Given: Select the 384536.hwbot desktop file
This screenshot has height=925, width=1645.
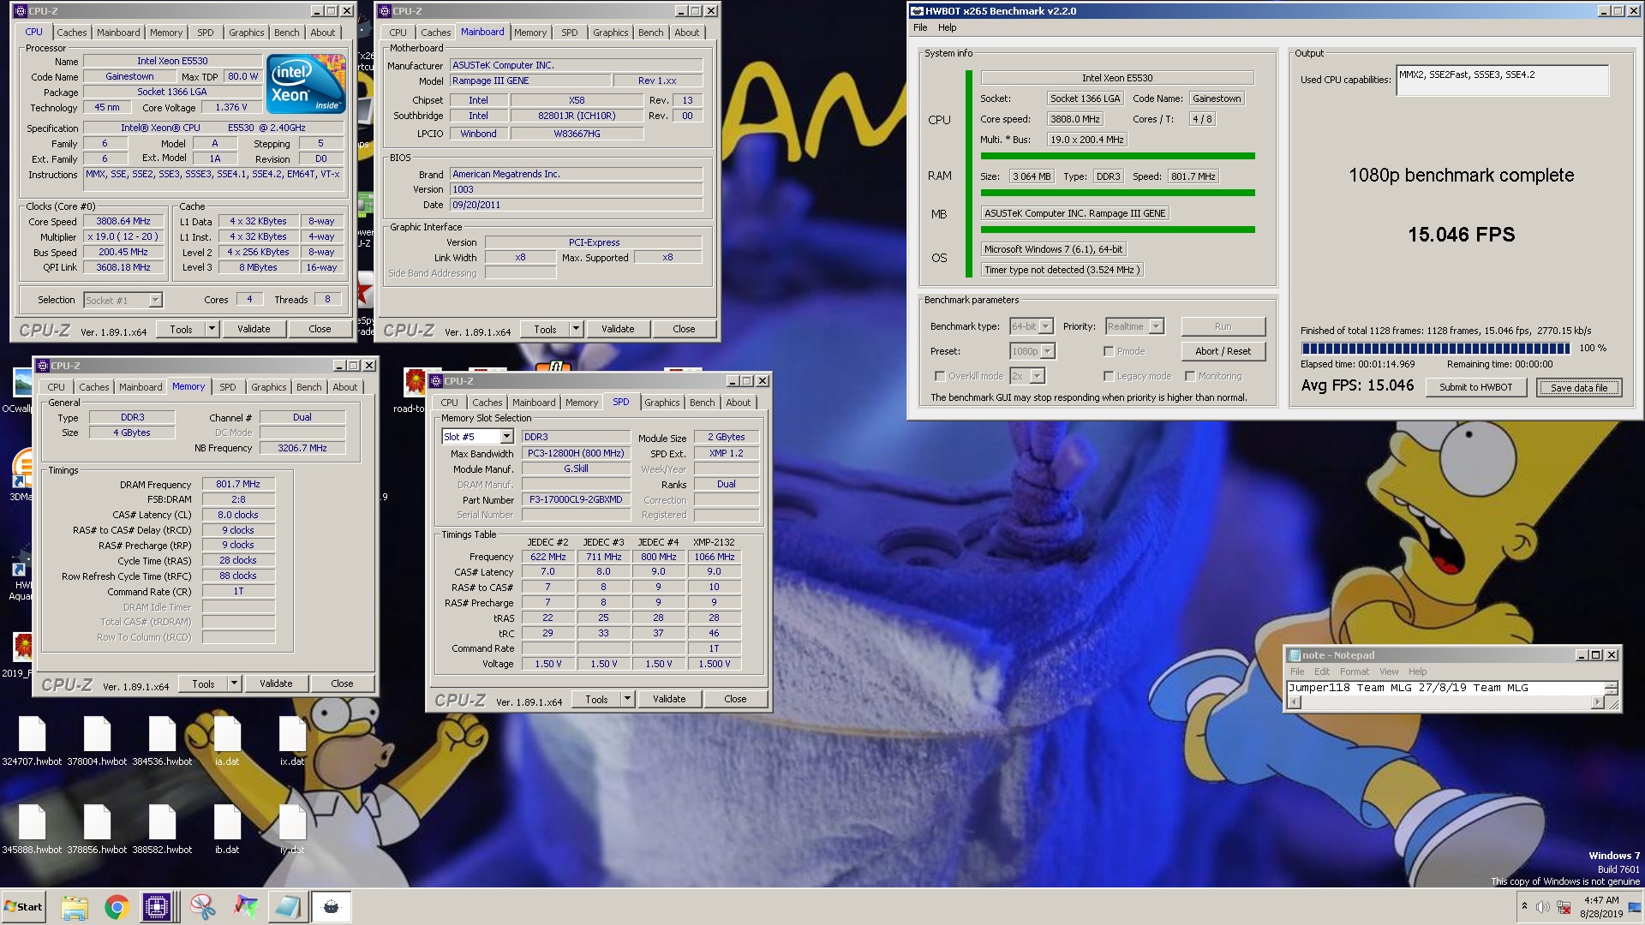Looking at the screenshot, I should 162,741.
